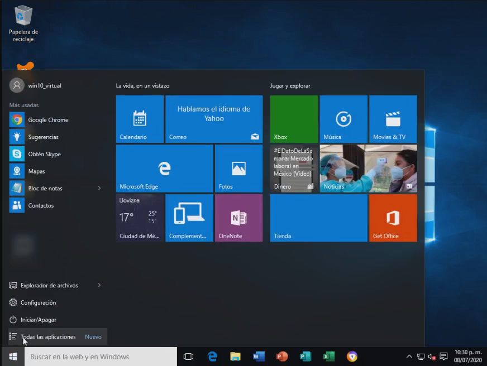Viewport: 487px width, 366px height.
Task: Open the Calendario tile
Action: coord(140,119)
